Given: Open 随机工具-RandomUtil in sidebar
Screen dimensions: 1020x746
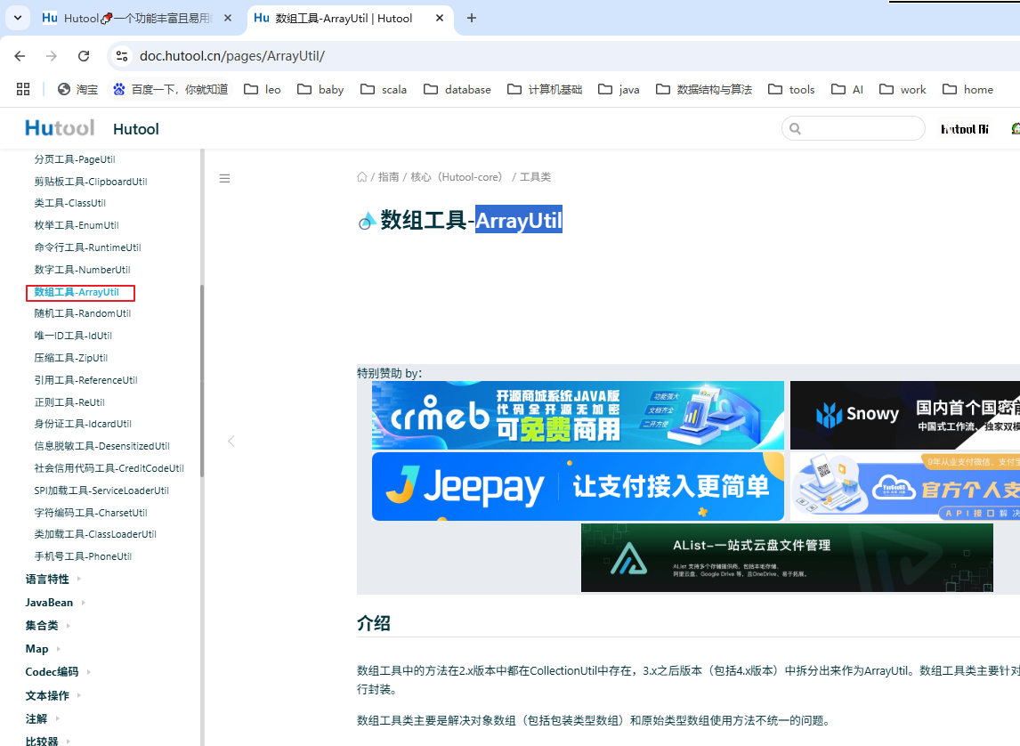Looking at the screenshot, I should 83,313.
